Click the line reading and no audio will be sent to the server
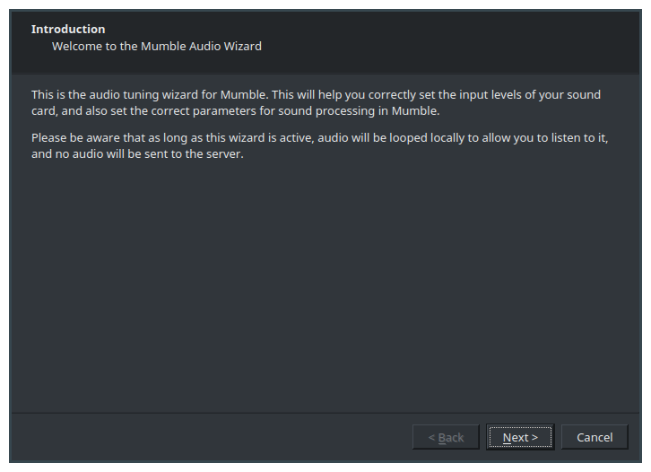The image size is (651, 472). (x=137, y=154)
